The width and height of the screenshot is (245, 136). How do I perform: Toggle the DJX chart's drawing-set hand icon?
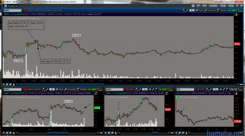pos(236,93)
